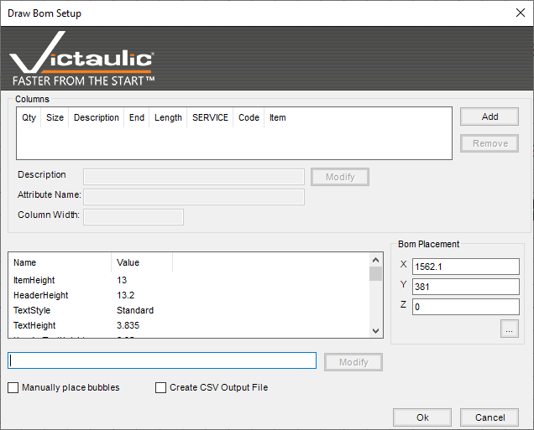Click the property list scroll up arrow

point(375,260)
